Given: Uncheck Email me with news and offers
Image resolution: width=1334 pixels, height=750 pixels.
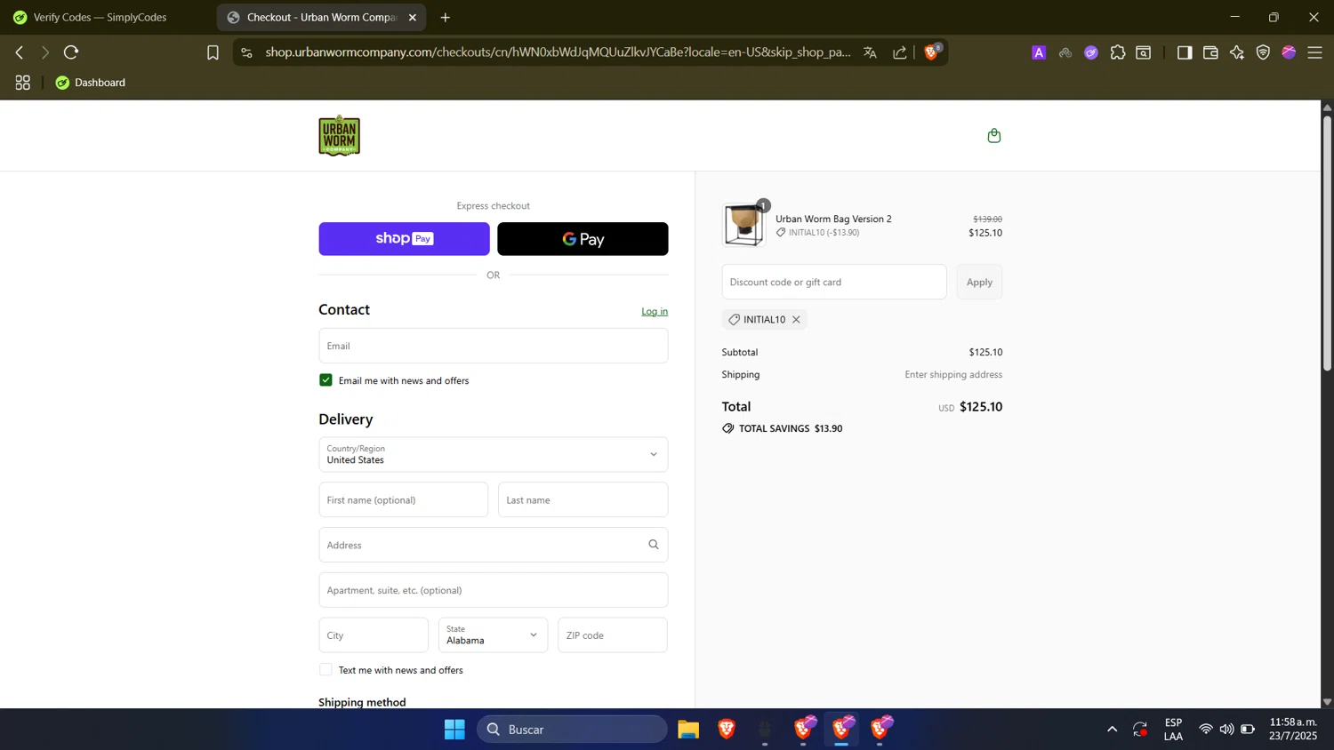Looking at the screenshot, I should [325, 380].
